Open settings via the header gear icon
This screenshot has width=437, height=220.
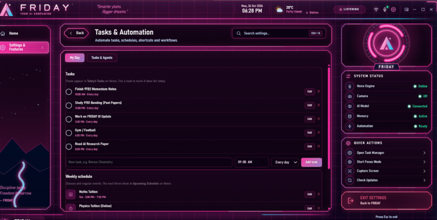393,9
